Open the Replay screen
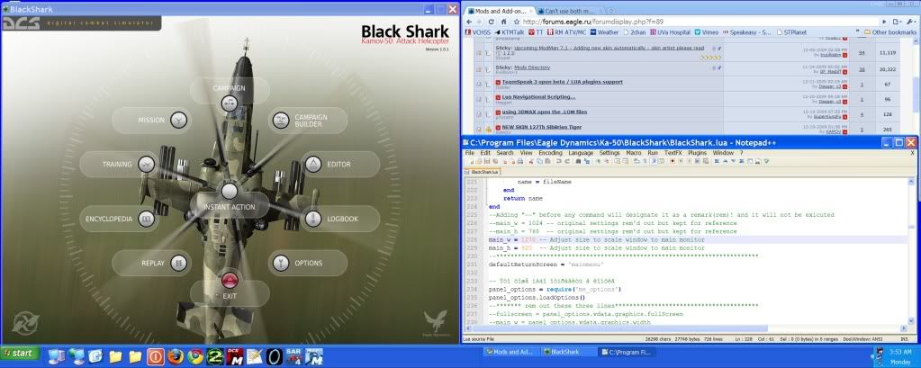This screenshot has width=921, height=368. 151,263
